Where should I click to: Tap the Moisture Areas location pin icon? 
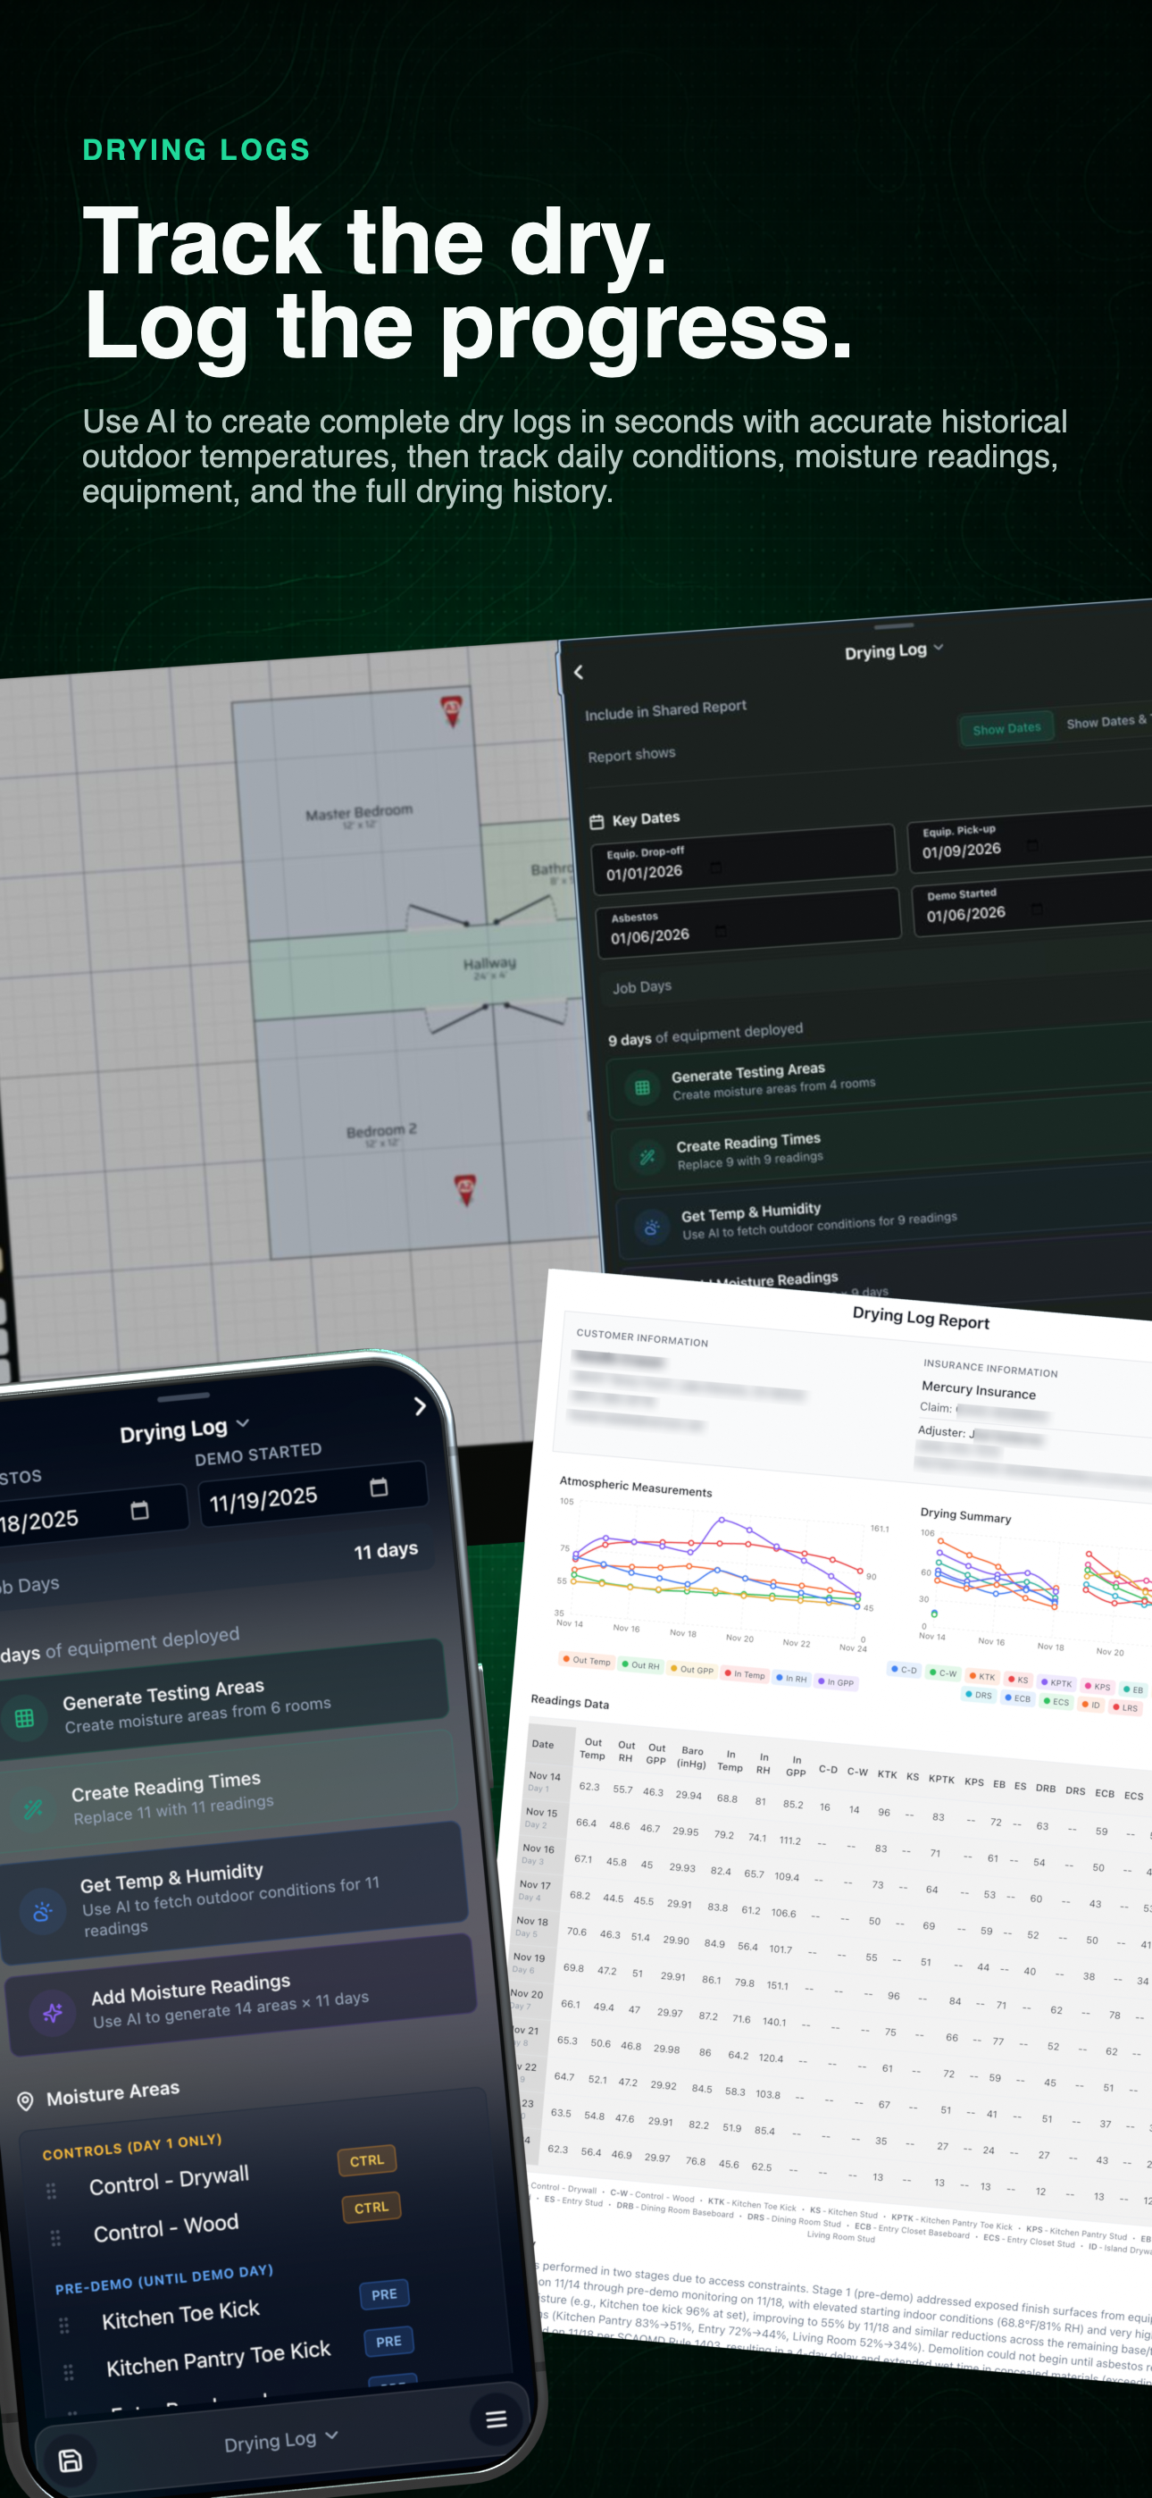click(x=25, y=2100)
